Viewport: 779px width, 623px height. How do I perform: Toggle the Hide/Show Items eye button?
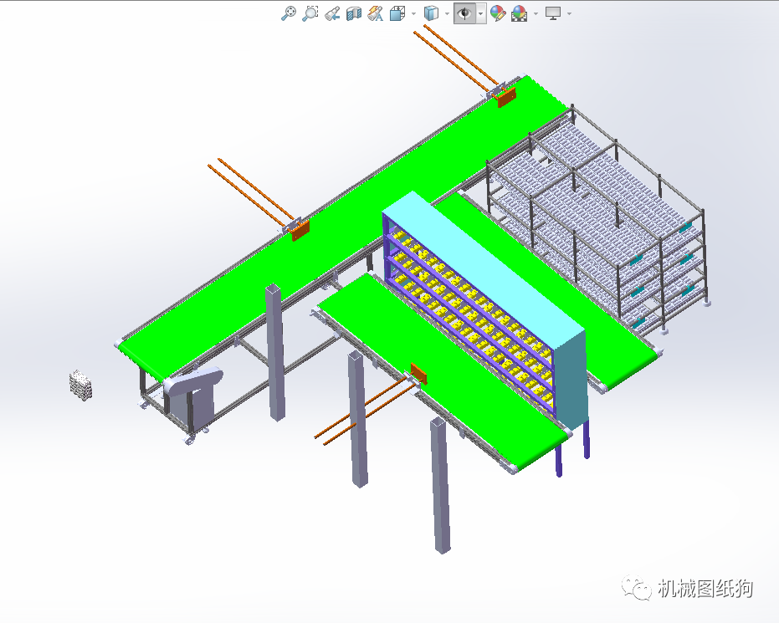pyautogui.click(x=465, y=13)
